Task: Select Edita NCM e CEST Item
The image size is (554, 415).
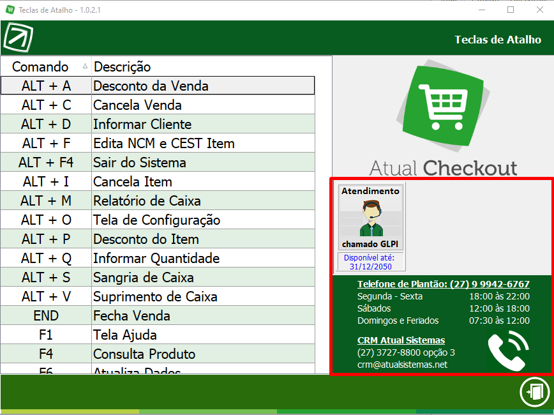Action: coord(203,143)
